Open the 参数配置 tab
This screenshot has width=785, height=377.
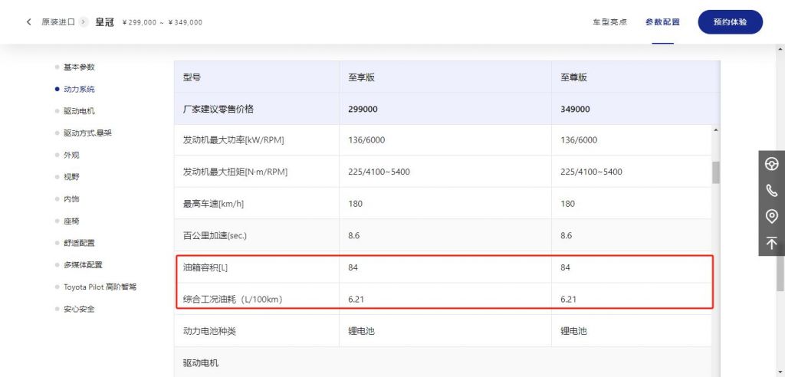coord(662,22)
